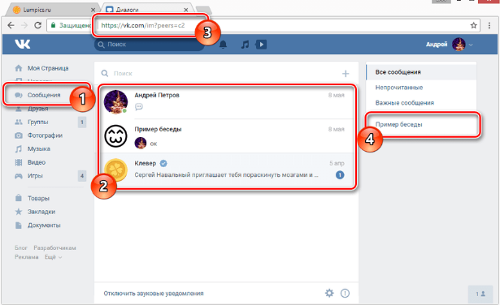Click the Документы file icon
The width and height of the screenshot is (500, 305).
(x=19, y=226)
